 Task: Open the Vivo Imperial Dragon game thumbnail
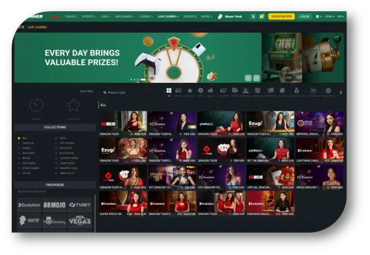coord(319,124)
